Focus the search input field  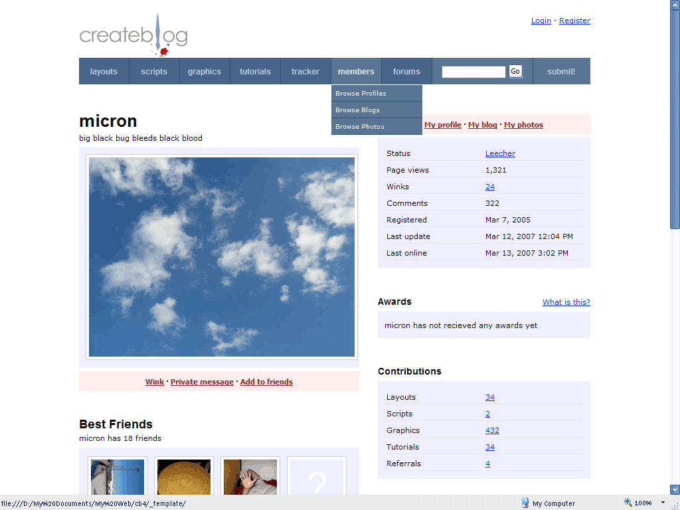473,72
